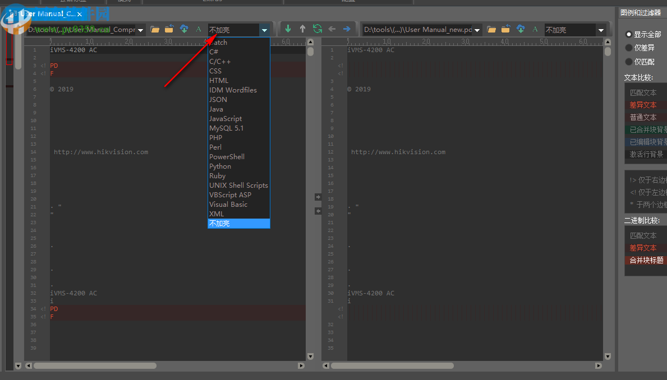
Task: Choose Python from the syntax list
Action: pos(220,166)
